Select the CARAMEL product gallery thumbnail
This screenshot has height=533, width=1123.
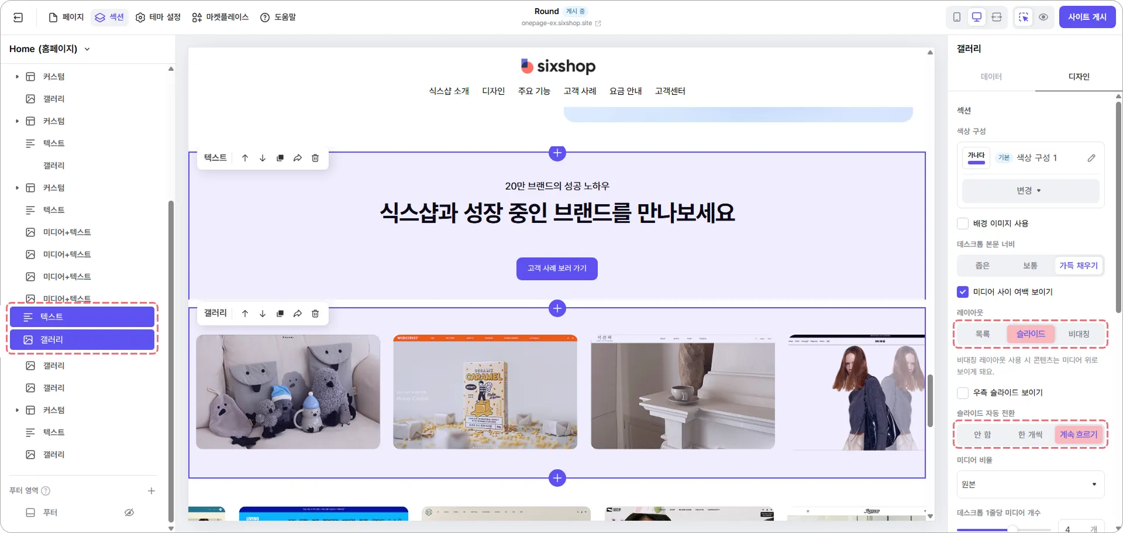click(485, 392)
